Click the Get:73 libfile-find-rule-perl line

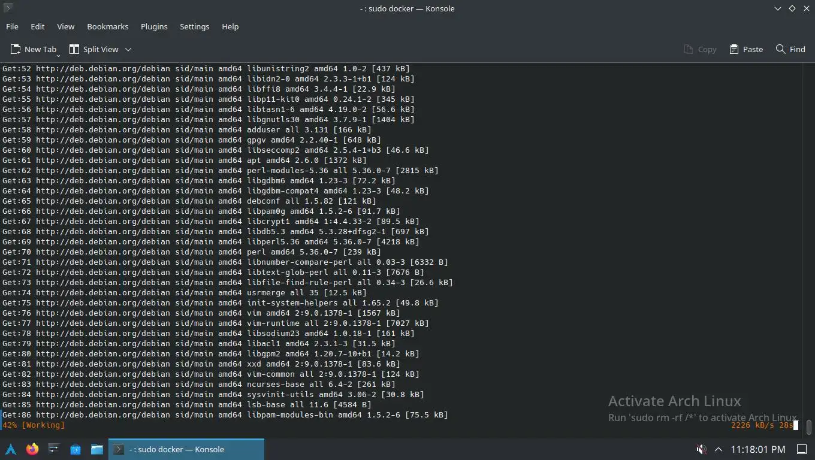point(228,282)
